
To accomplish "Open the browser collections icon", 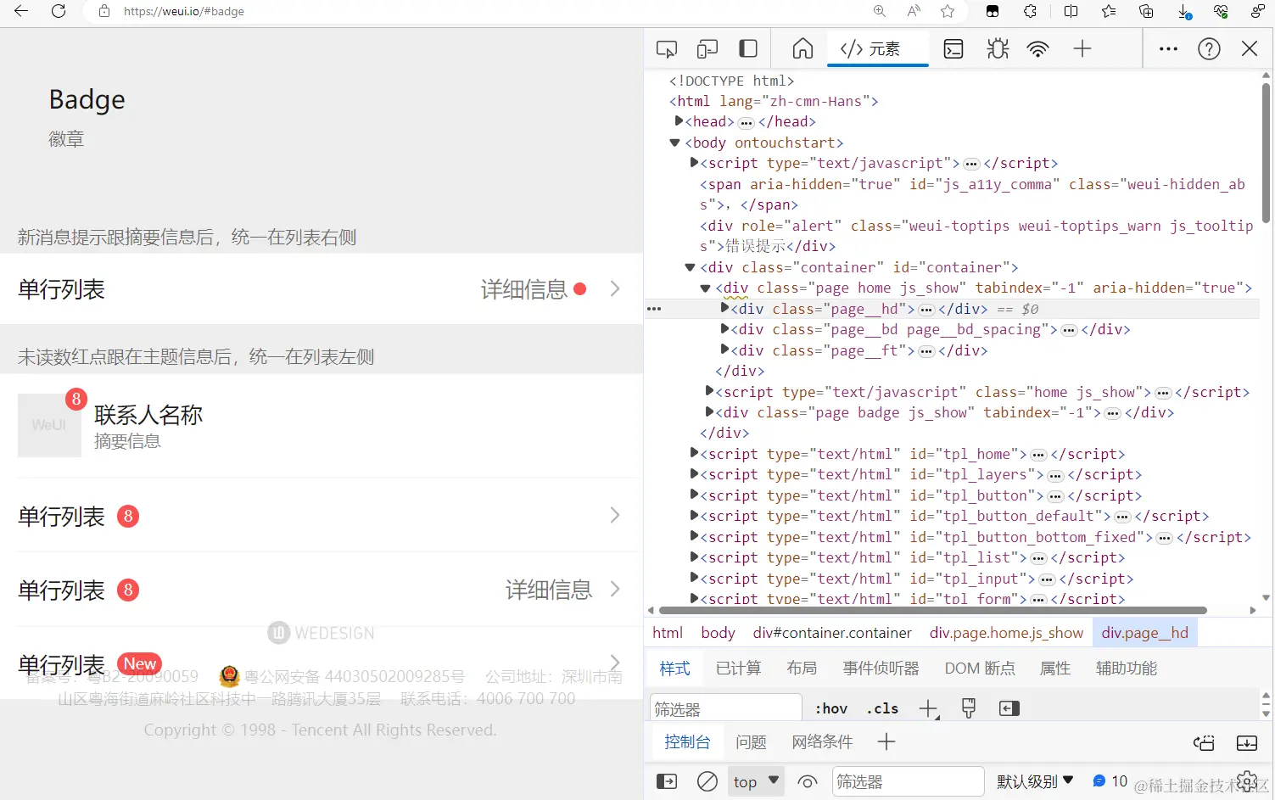I will click(1146, 11).
